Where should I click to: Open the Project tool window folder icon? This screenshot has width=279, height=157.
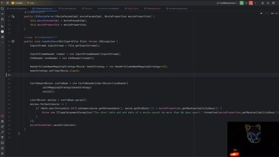(2, 8)
